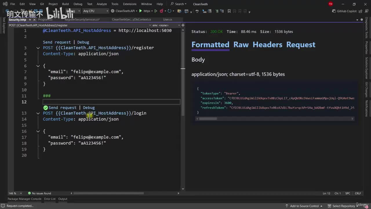
Task: Open the Any CPU platform dropdown
Action: [x=95, y=11]
